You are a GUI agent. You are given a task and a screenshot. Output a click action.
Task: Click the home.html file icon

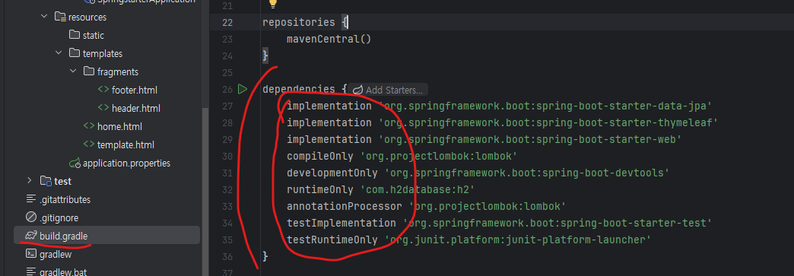click(x=89, y=126)
